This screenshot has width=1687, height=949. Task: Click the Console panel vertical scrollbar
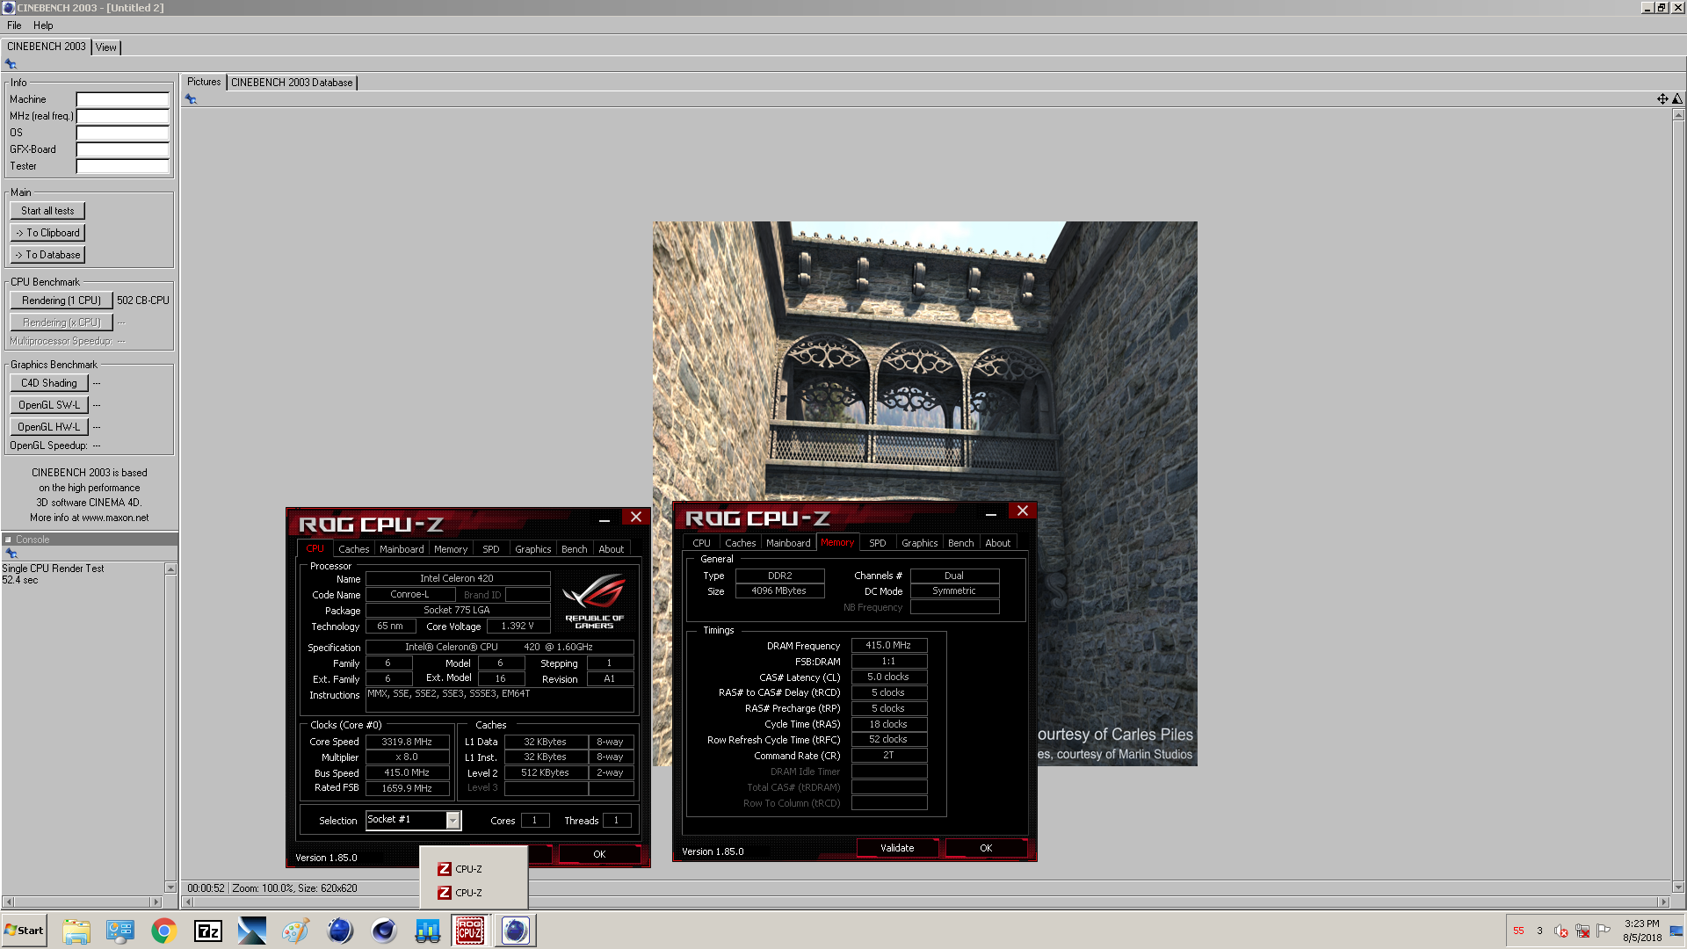point(170,728)
